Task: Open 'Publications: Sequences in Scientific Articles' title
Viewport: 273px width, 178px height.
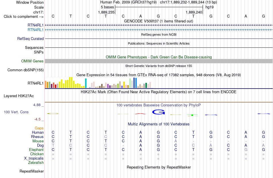Action: (x=159, y=43)
